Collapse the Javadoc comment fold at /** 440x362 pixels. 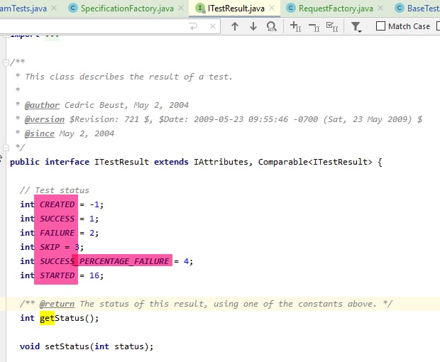coord(6,63)
